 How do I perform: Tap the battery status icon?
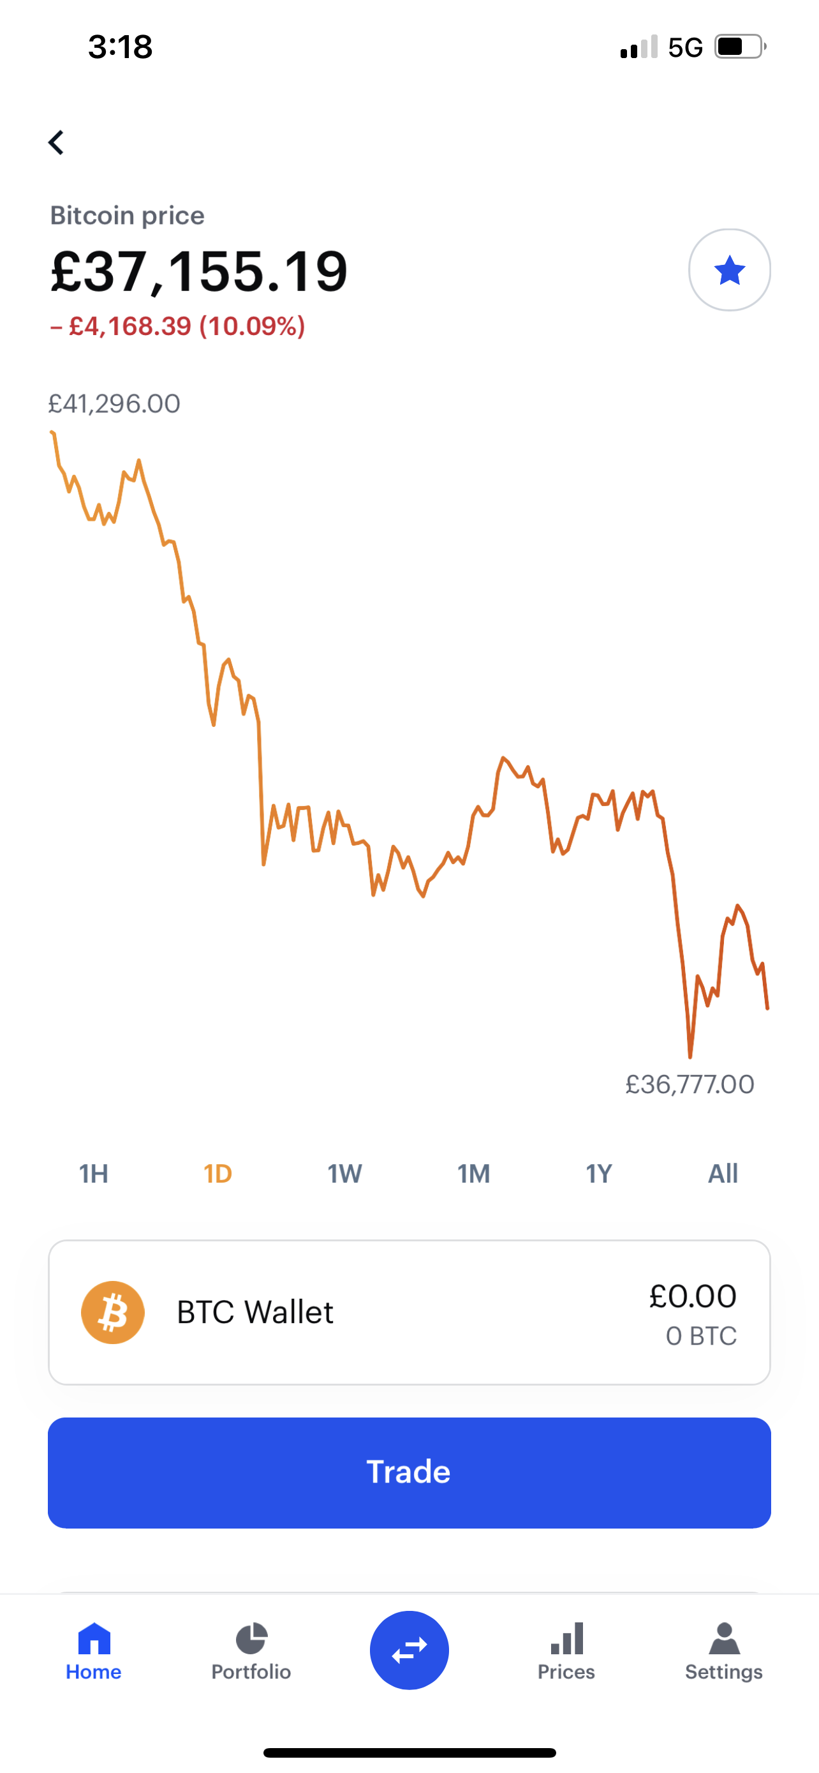741,47
